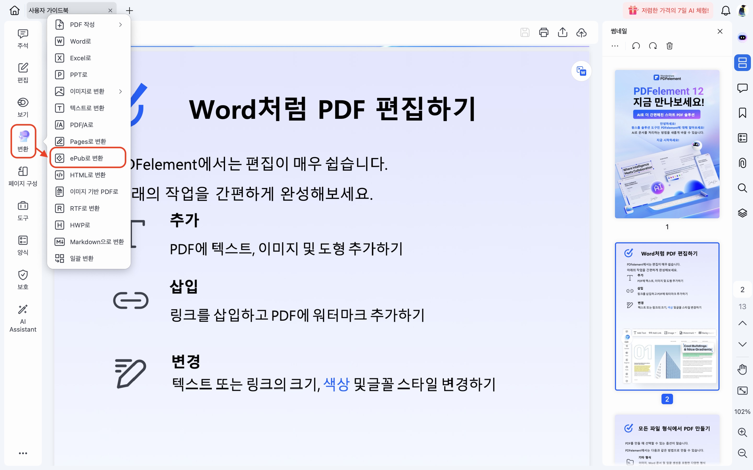Click the zoom in magnifier icon
753x470 pixels.
pyautogui.click(x=743, y=432)
